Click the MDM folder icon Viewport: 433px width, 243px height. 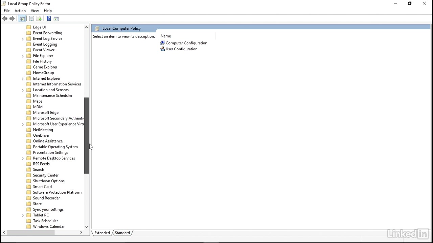[x=29, y=107]
